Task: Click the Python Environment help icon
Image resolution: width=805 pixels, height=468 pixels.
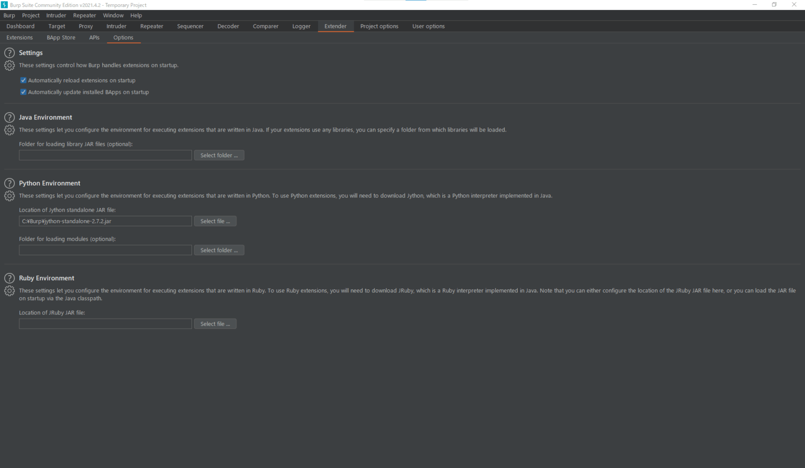Action: [9, 183]
